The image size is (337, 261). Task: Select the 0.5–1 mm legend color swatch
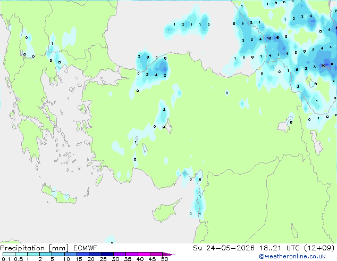click(x=21, y=254)
